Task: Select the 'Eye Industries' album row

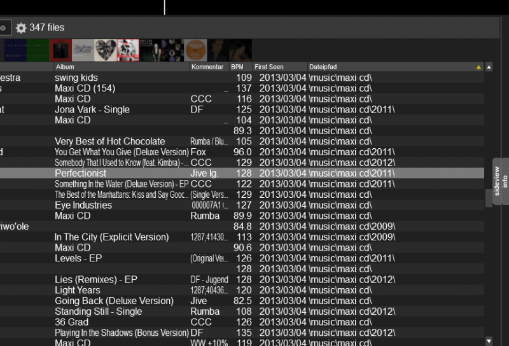Action: tap(242, 205)
